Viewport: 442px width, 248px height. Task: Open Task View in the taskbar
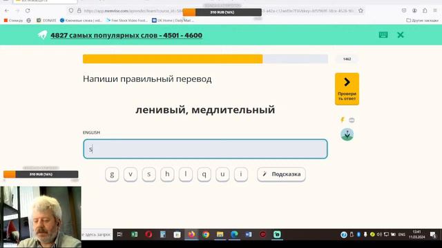(x=119, y=234)
